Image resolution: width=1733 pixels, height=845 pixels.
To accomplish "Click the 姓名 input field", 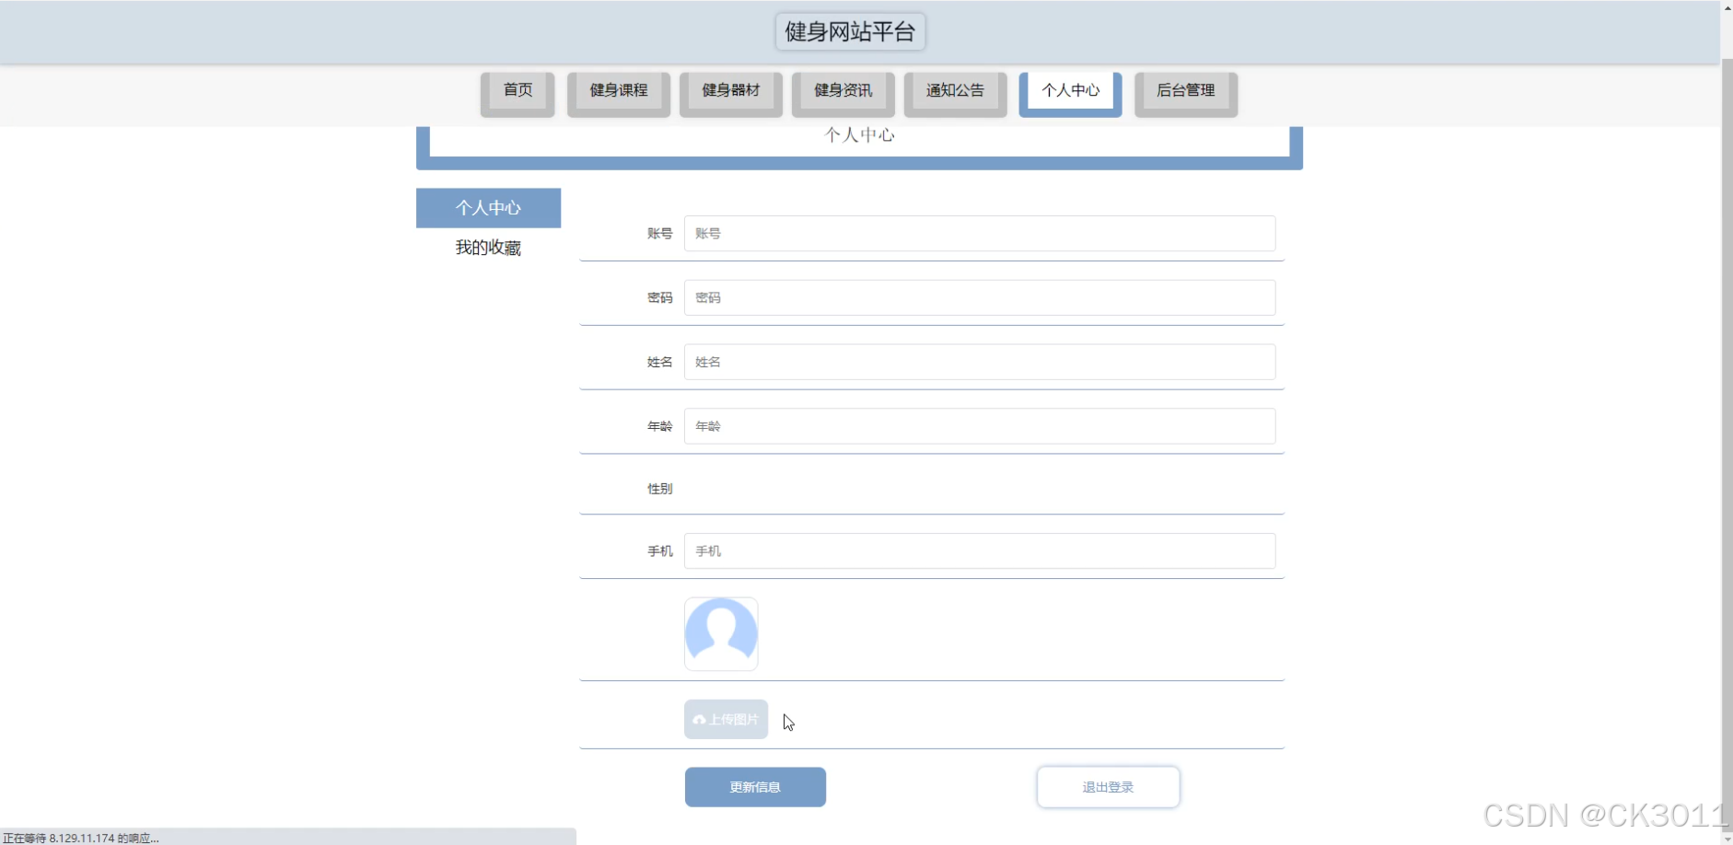I will 979,361.
